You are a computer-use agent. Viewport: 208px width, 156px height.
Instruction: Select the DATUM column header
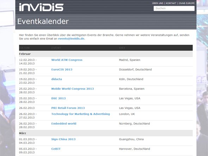(x=24, y=48)
